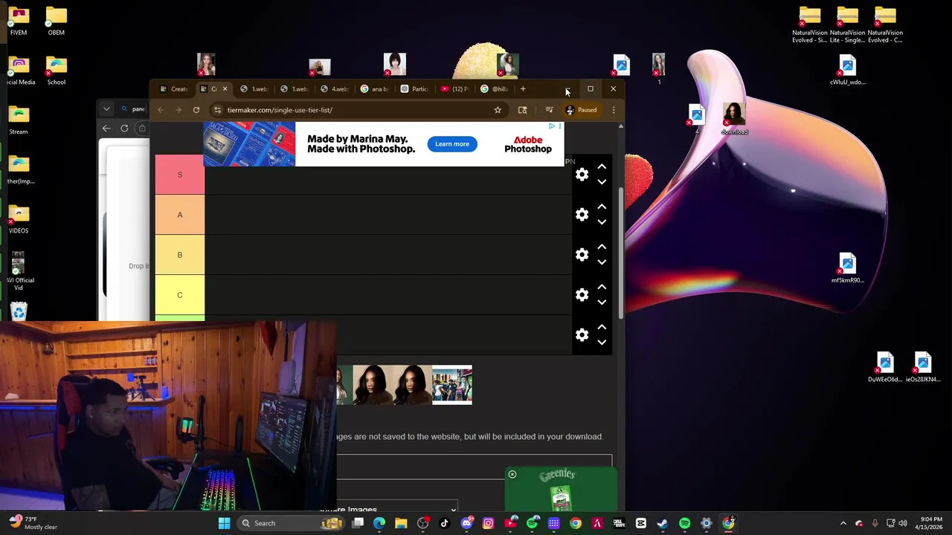Bookmark this page with the star icon
Screen dimensions: 952x535
tap(498, 110)
